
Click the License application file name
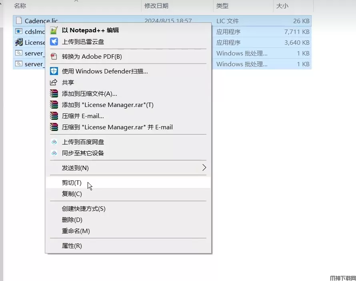tap(35, 42)
